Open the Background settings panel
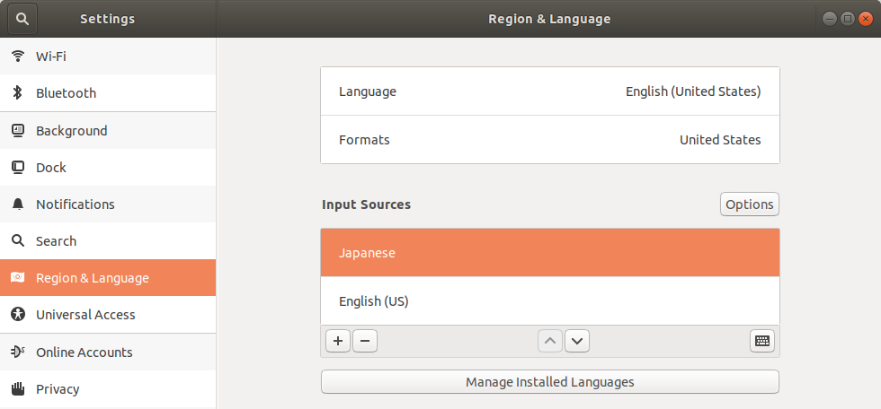This screenshot has height=409, width=881. [72, 131]
